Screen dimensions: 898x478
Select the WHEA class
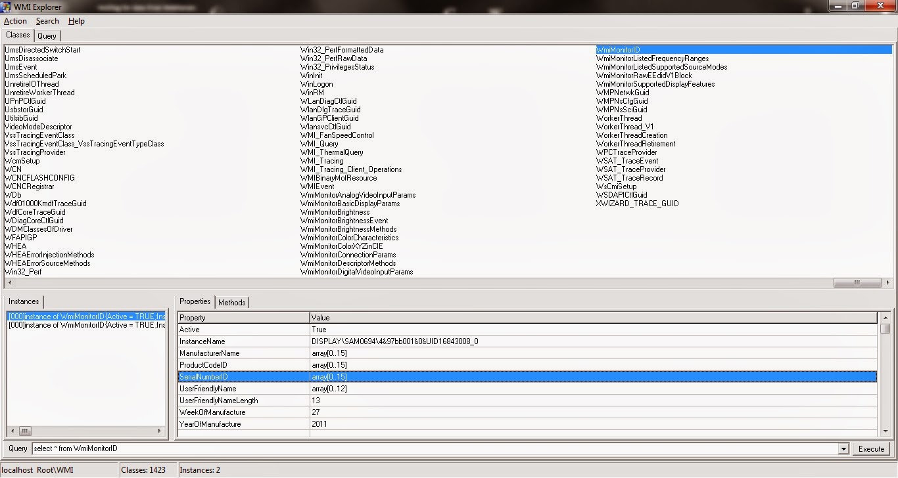(15, 246)
